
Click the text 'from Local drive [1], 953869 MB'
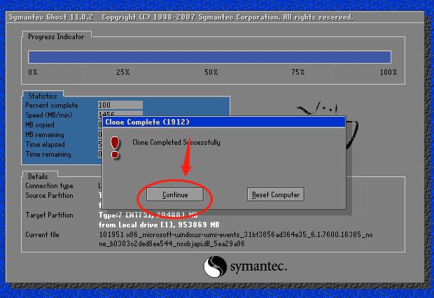159,225
